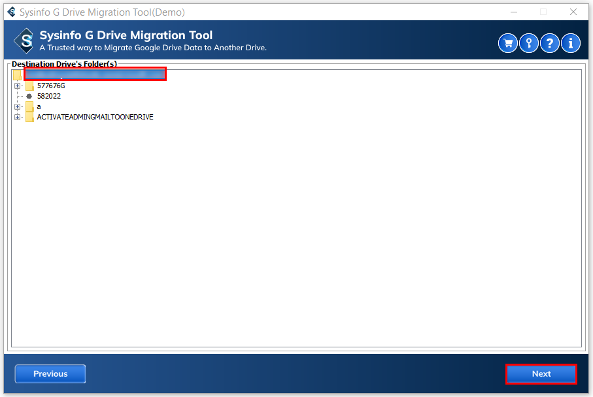Click the bullet icon beside 582022
This screenshot has height=397, width=593.
click(x=29, y=97)
